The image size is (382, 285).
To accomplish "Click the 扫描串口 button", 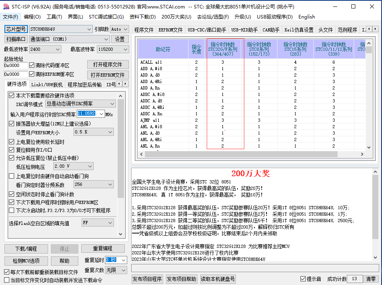I will point(16,39).
